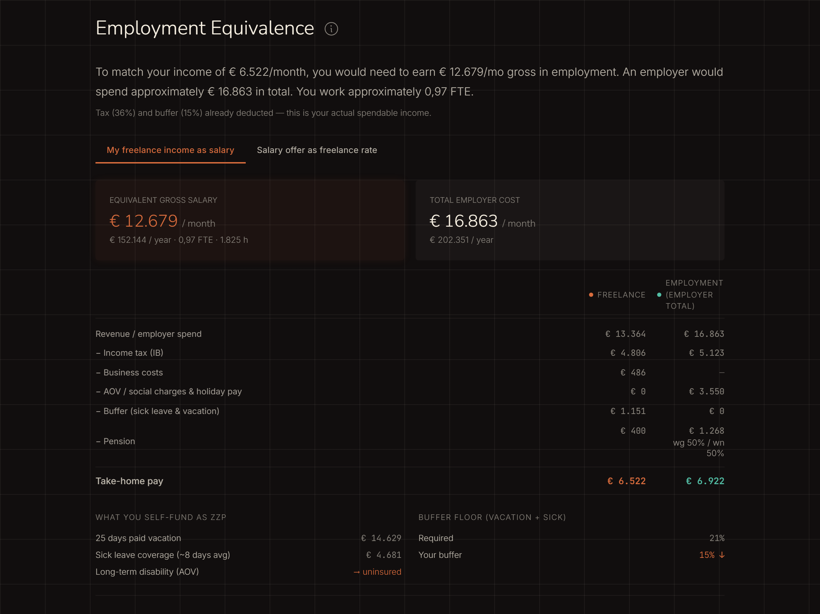The image size is (820, 614).
Task: Click the '€ 202.351 / year' employer cost line
Action: (x=462, y=240)
